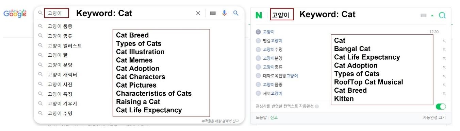Image resolution: width=460 pixels, height=131 pixels.
Task: Select Google suggestion 고양이 일러스트
Action: pyautogui.click(x=65, y=45)
